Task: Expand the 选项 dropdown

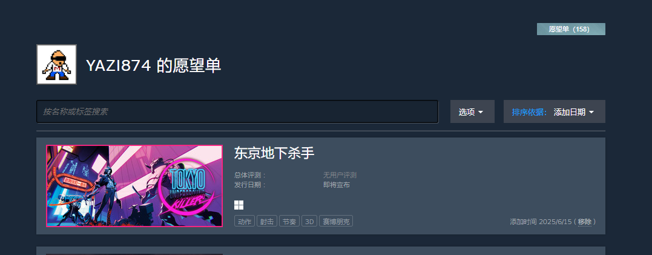Action: coord(472,111)
